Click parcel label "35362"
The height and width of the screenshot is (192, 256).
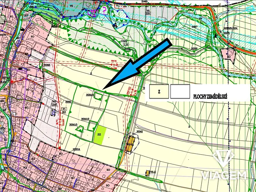click(140, 132)
